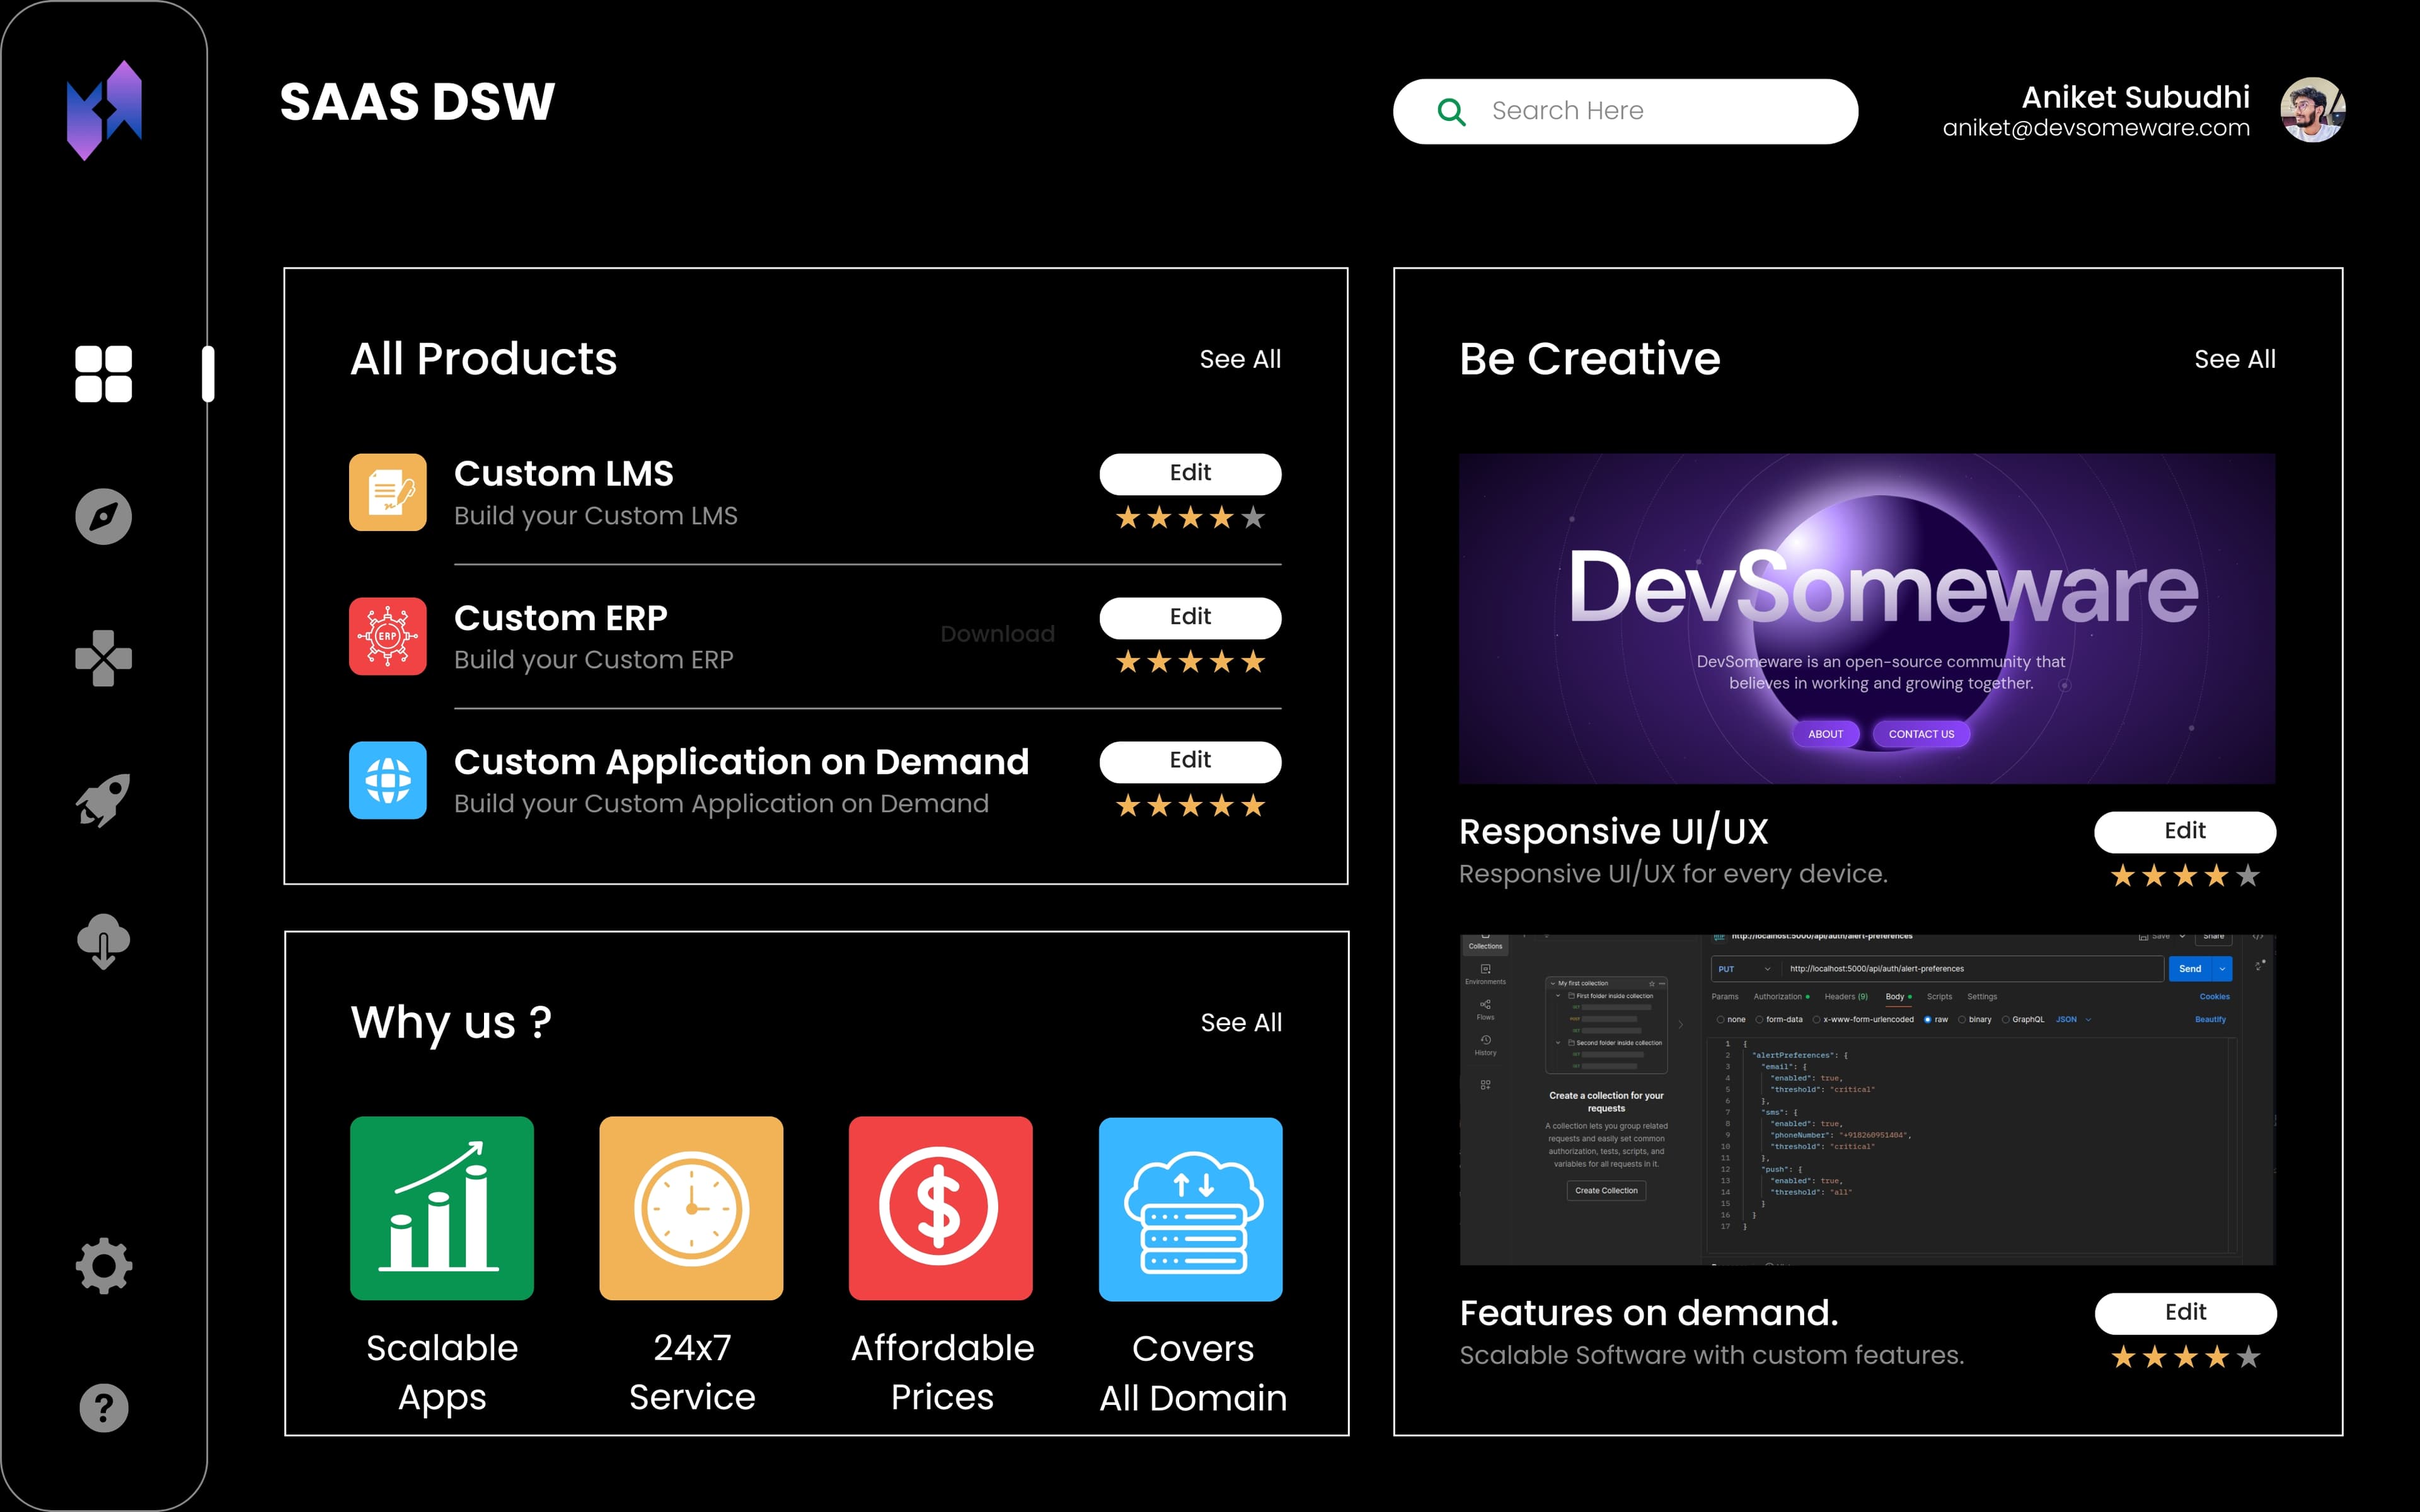Click the Custom LMS title text
The width and height of the screenshot is (2420, 1512).
coord(564,474)
